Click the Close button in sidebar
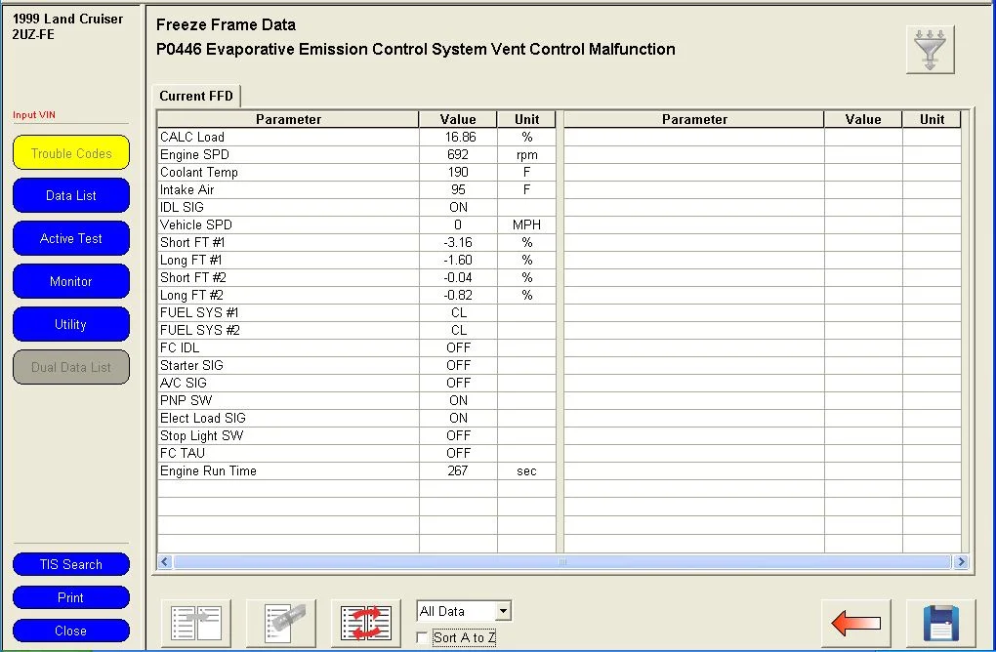This screenshot has height=652, width=996. [x=71, y=631]
